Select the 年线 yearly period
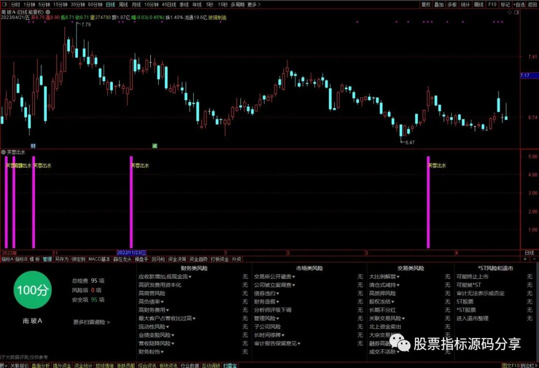Screen dimensions: 539x368 tap(197, 4)
